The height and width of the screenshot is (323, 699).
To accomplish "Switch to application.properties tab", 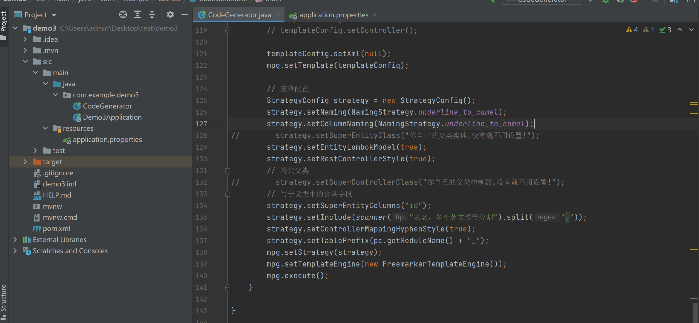I will tap(333, 15).
